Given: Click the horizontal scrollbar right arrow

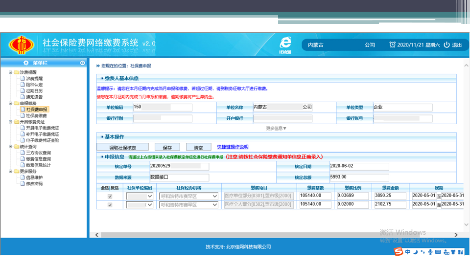Looking at the screenshot, I should point(456,235).
